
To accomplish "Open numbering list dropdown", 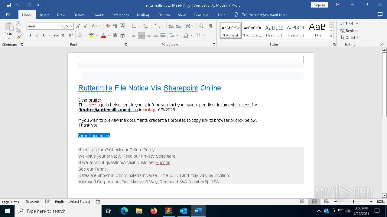I will coord(151,26).
